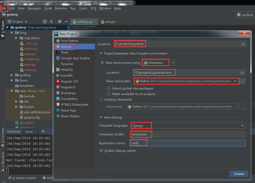Close the urls.py editor tab

(x=117, y=22)
